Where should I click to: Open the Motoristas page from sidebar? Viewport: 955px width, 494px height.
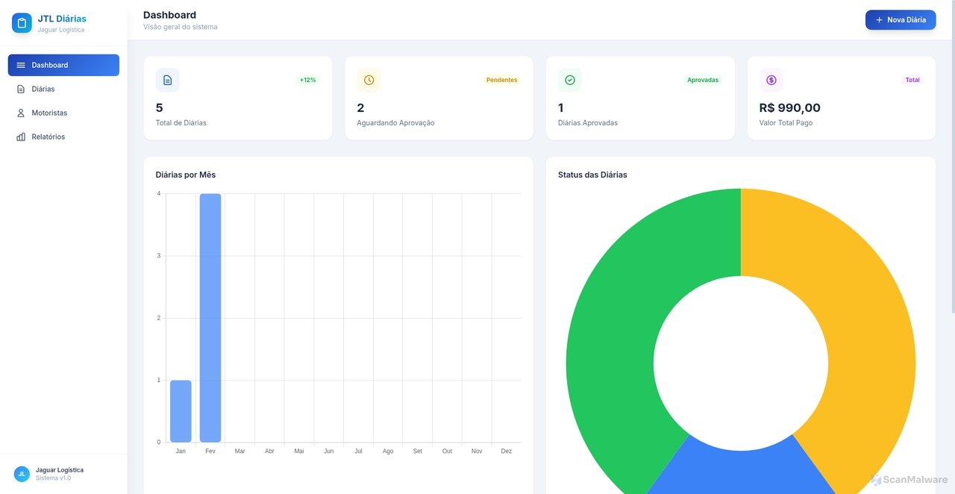49,113
